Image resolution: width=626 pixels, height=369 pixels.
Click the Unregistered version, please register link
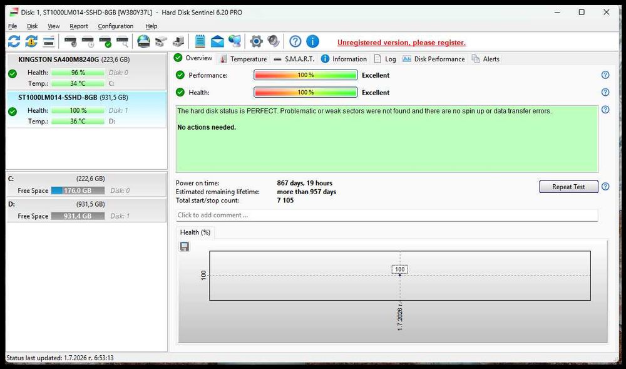(401, 43)
